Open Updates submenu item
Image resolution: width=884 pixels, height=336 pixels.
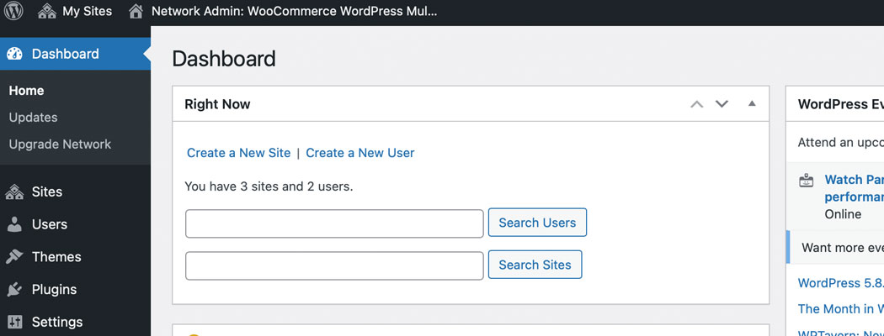point(34,118)
